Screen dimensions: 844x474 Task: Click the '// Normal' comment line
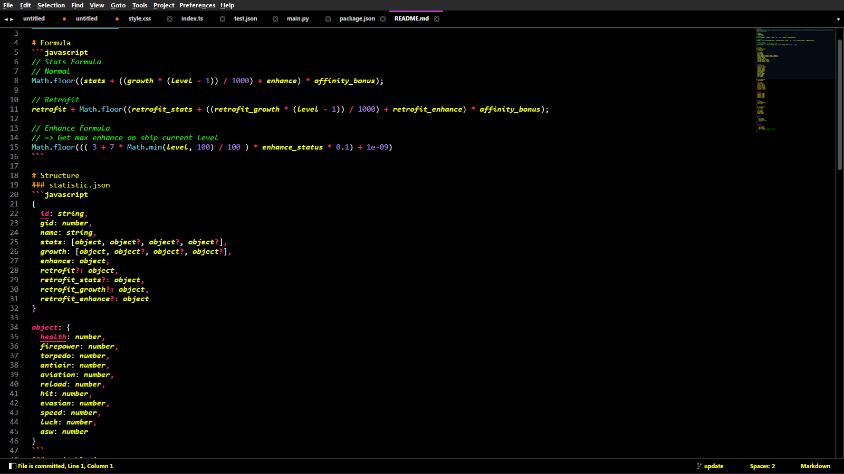click(51, 71)
